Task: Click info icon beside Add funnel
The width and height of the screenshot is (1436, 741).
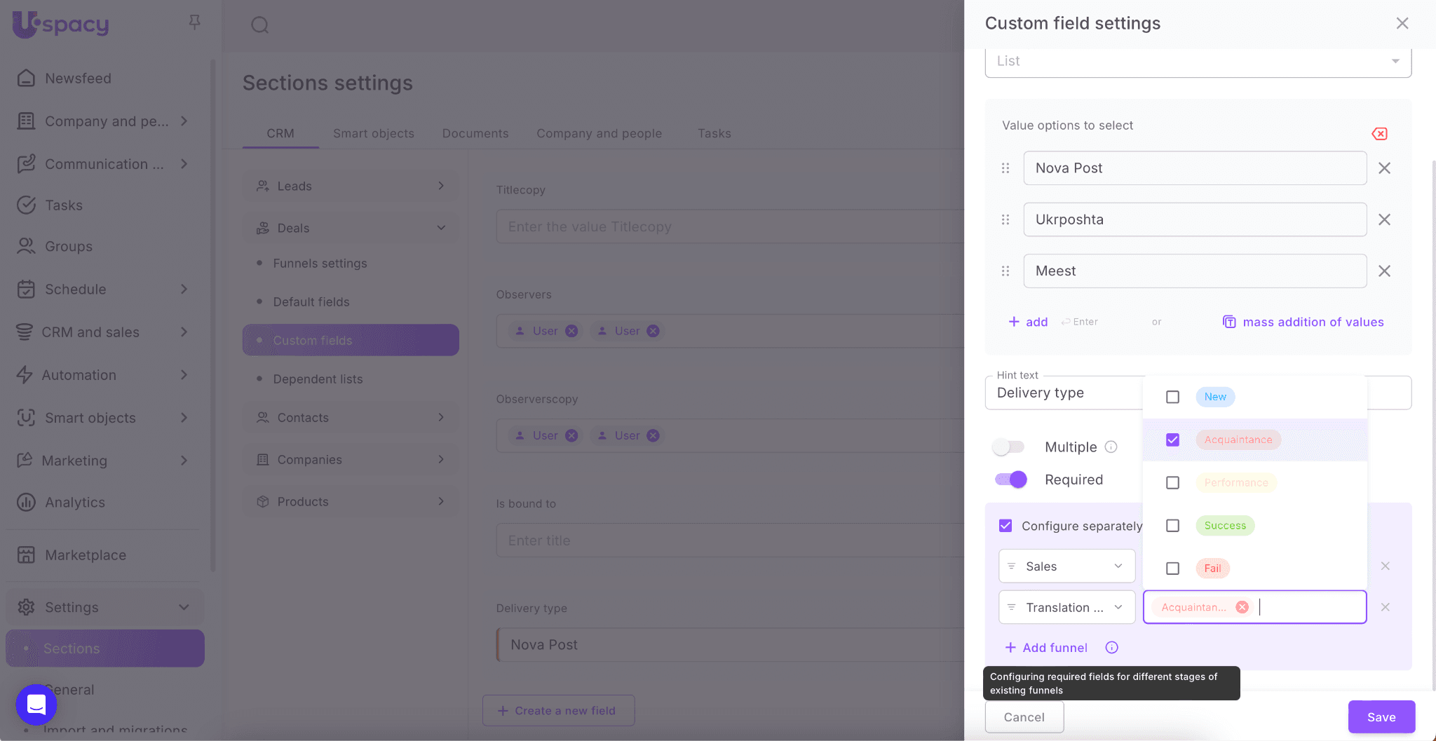Action: 1111,648
